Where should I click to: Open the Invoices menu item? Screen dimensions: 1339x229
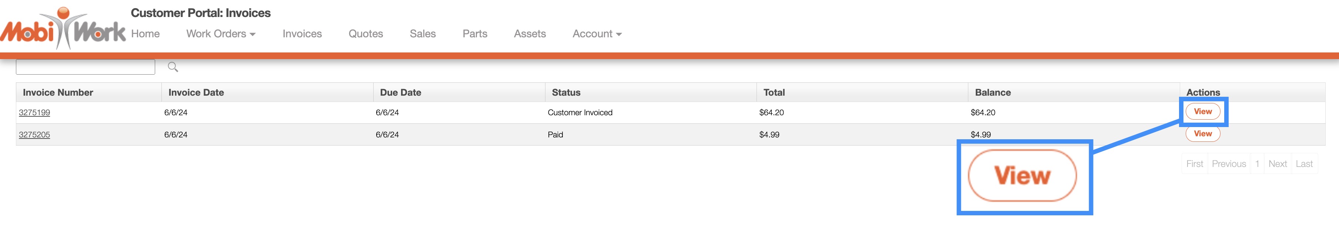tap(302, 34)
